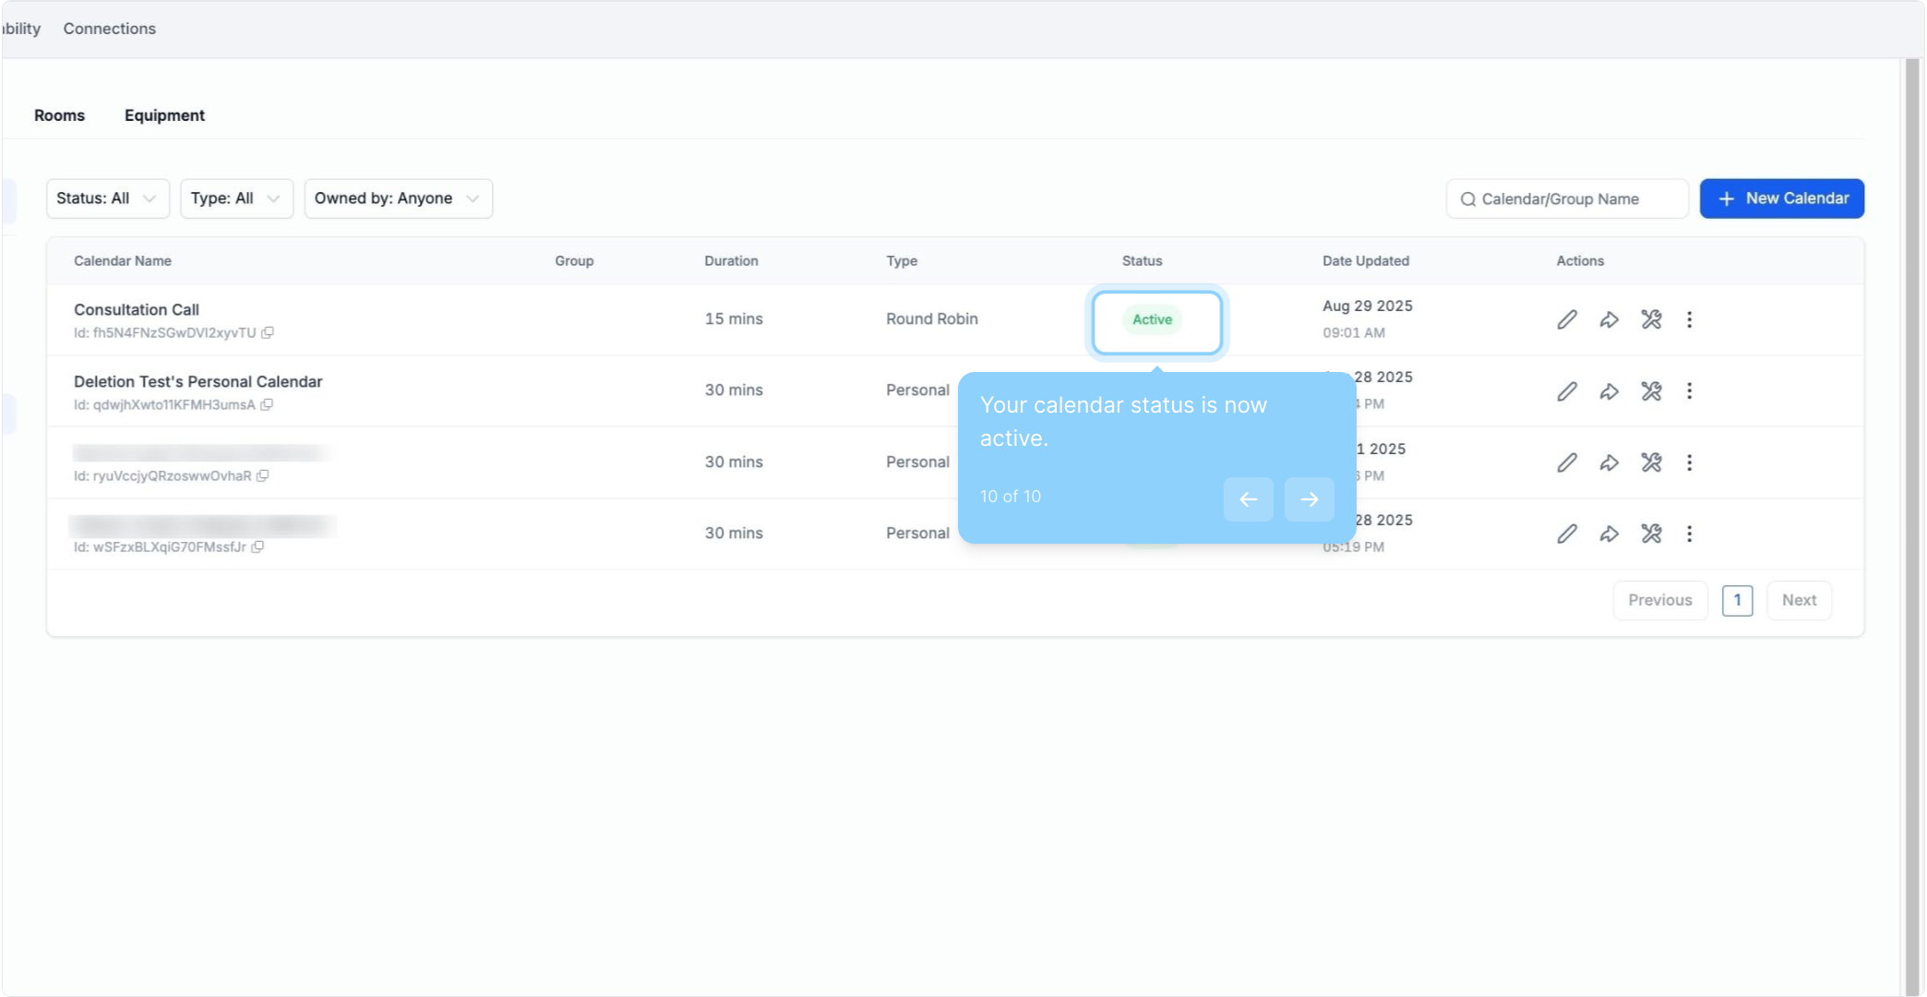1927x997 pixels.
Task: Open tools icon for Deletion Test's Personal Calendar
Action: pyautogui.click(x=1651, y=391)
